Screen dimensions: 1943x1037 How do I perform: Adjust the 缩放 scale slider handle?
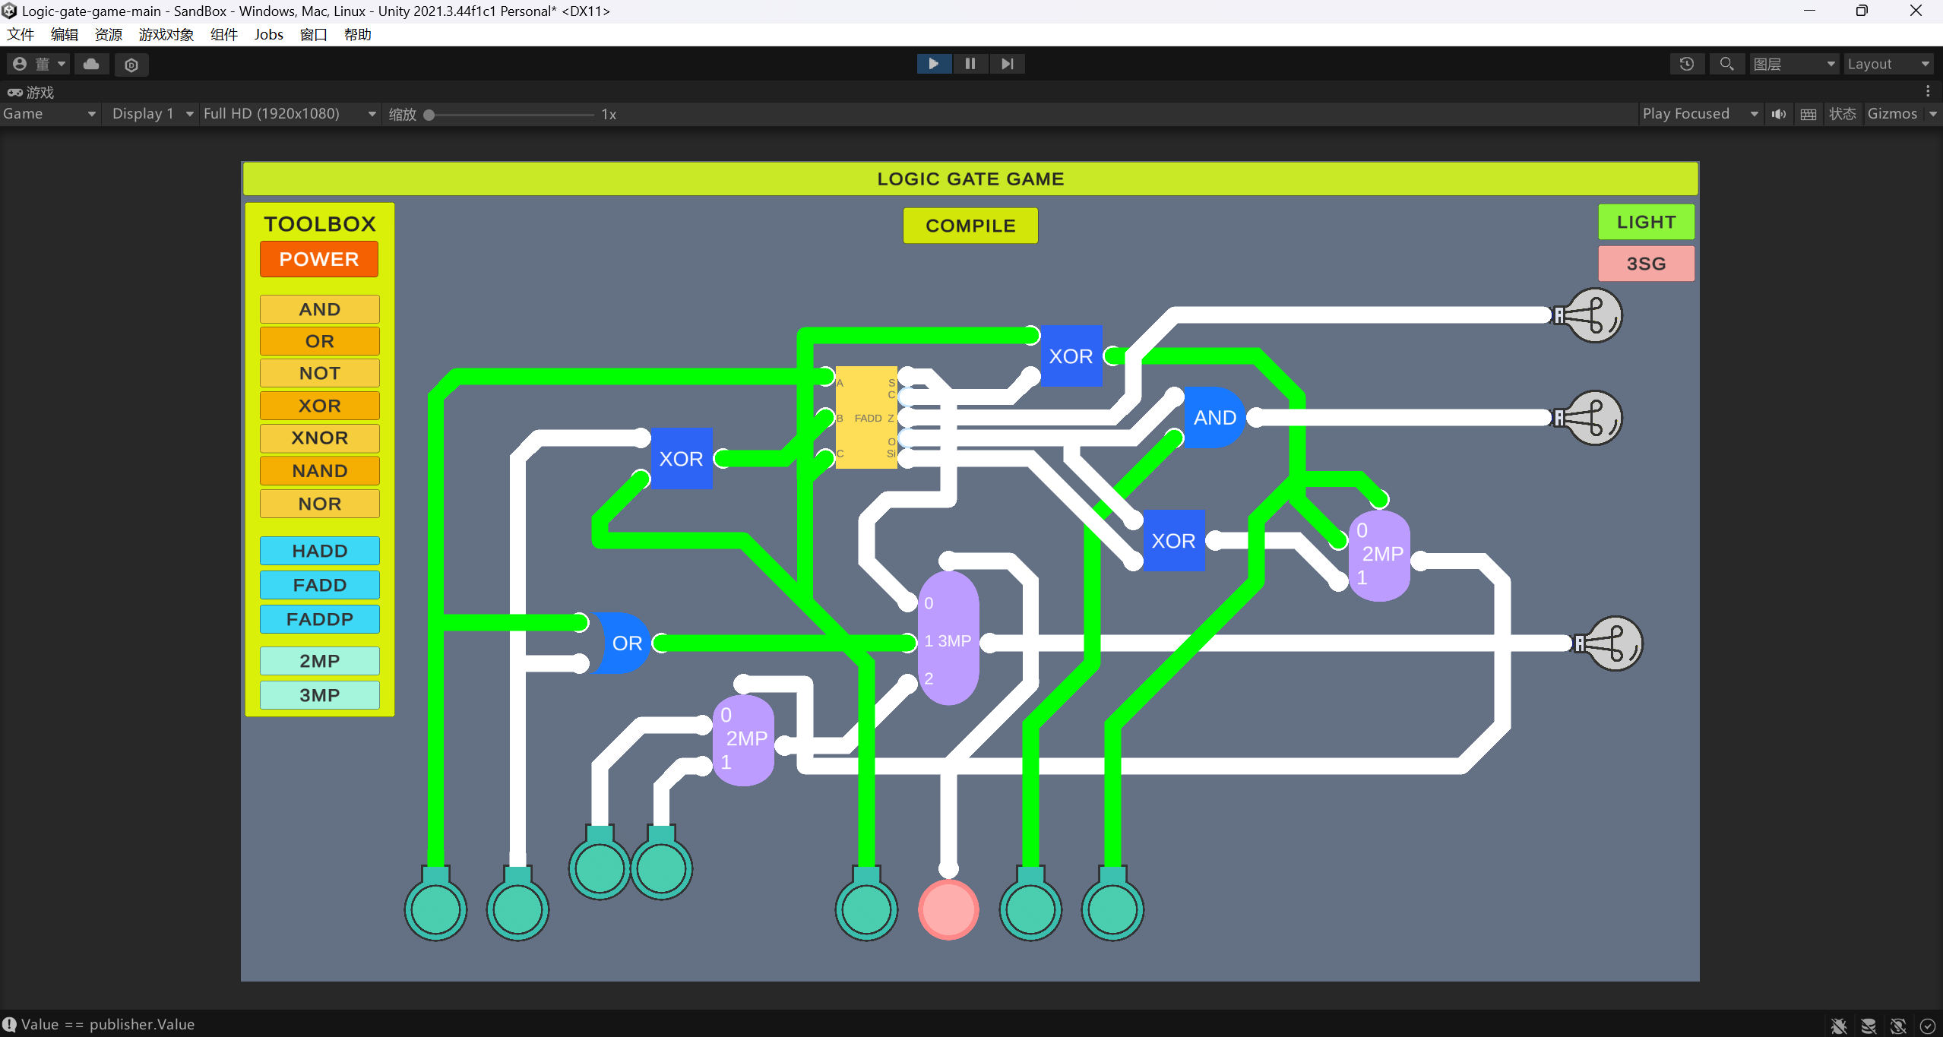point(429,115)
